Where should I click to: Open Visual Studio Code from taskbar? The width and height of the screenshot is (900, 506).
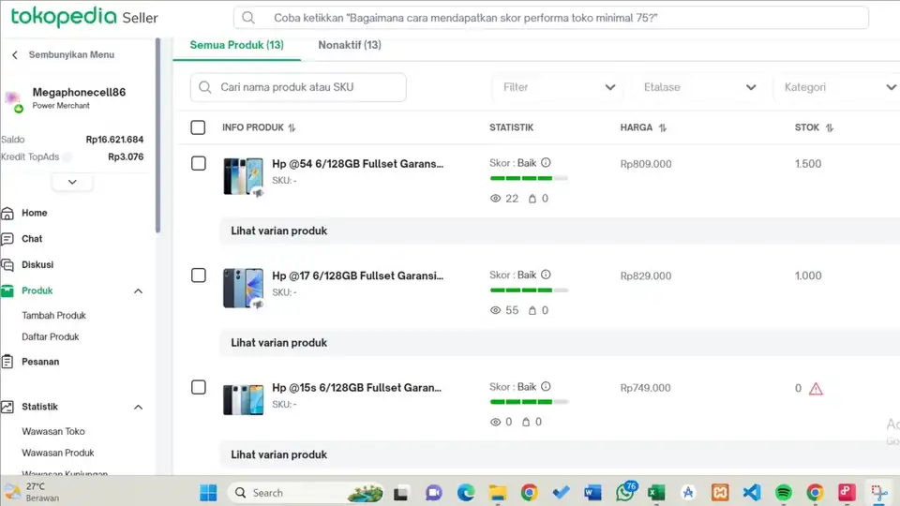click(x=751, y=492)
